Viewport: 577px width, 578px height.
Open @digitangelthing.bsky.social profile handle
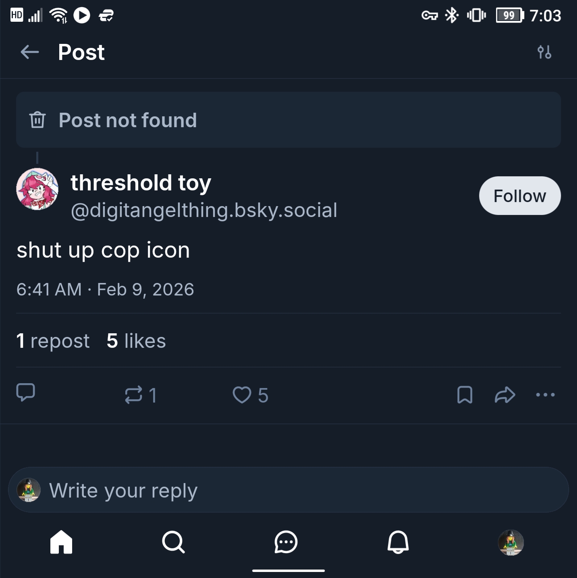click(x=204, y=210)
